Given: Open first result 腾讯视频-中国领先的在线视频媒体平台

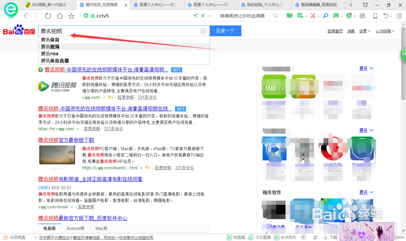Looking at the screenshot, I should click(x=106, y=70).
